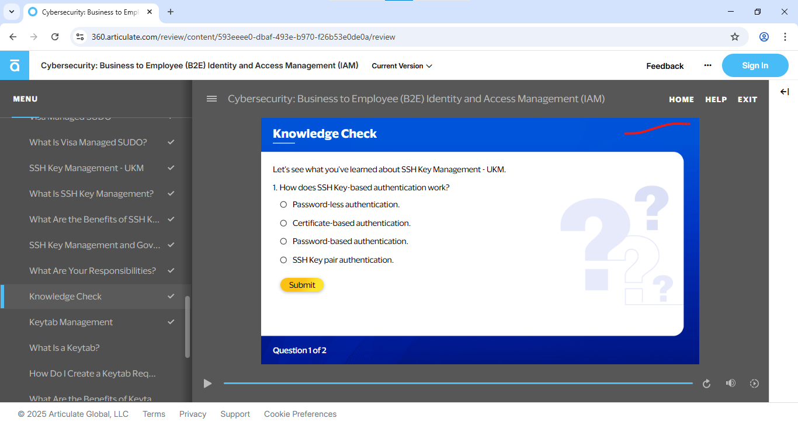This screenshot has height=425, width=798.
Task: Click the Question 1 of 2 text
Action: tap(300, 350)
